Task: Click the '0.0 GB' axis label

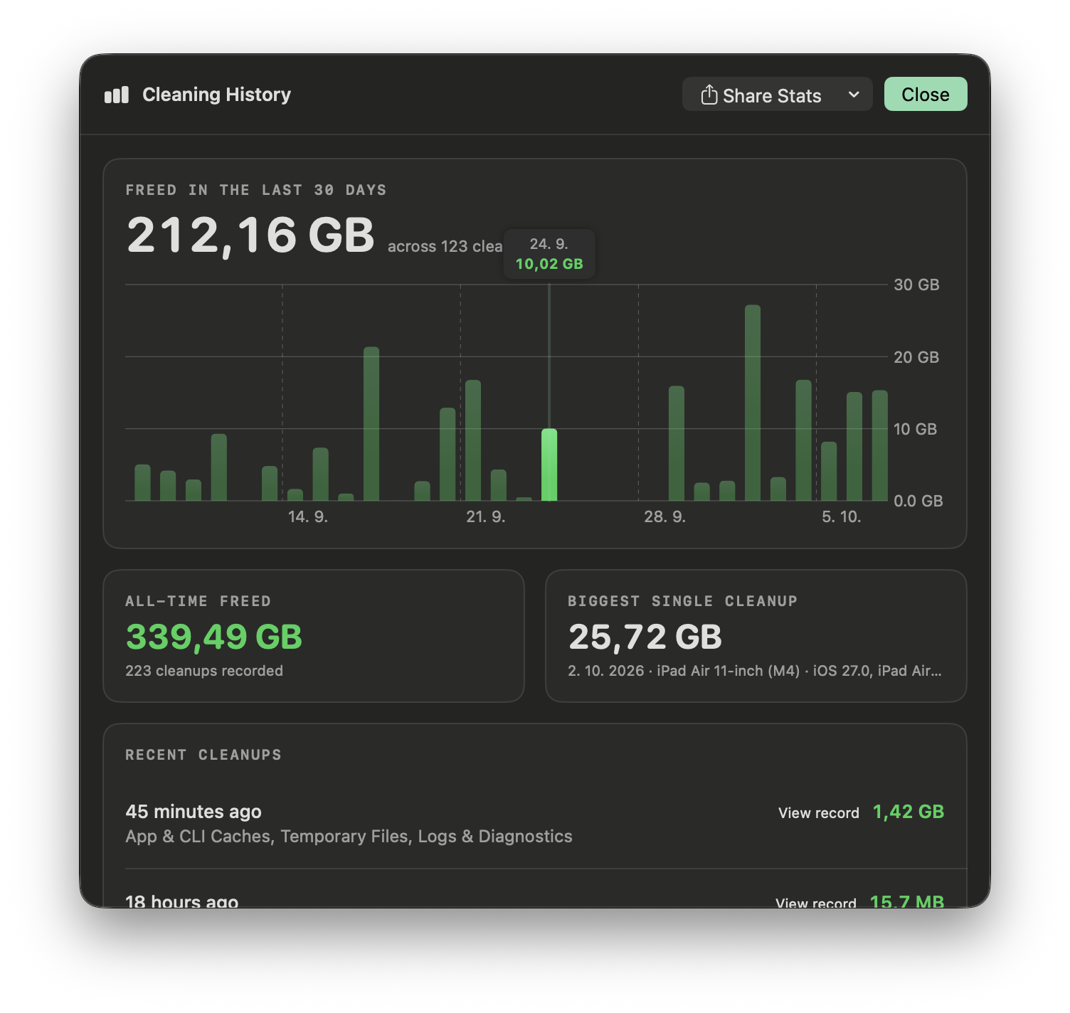Action: coord(918,501)
